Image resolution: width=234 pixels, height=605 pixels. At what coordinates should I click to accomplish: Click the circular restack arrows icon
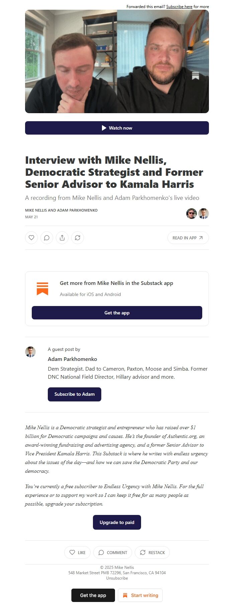[x=78, y=238]
